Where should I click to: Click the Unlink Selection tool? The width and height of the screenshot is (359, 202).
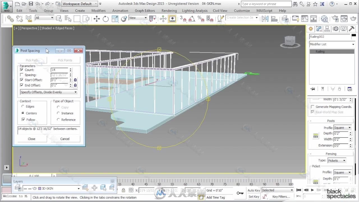click(x=19, y=19)
